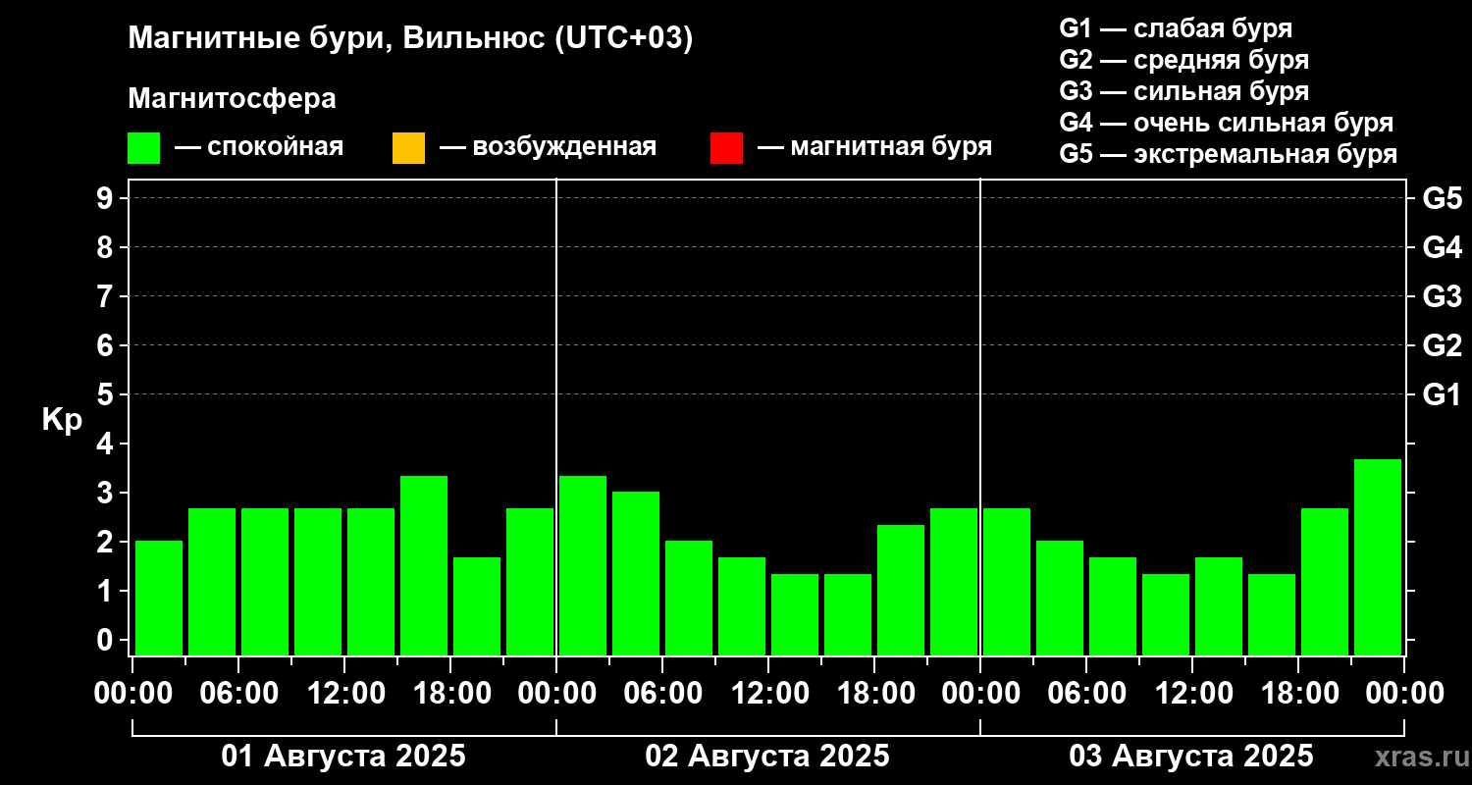Click the tallest 01 Августа bar, 15:00–18:00

(424, 565)
